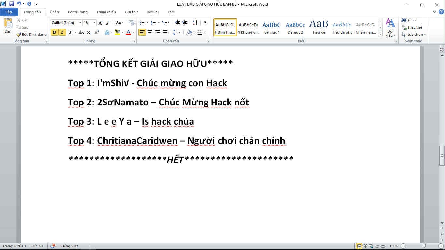Click the Thay thế replace button
This screenshot has height=250, width=445.
[x=412, y=27]
